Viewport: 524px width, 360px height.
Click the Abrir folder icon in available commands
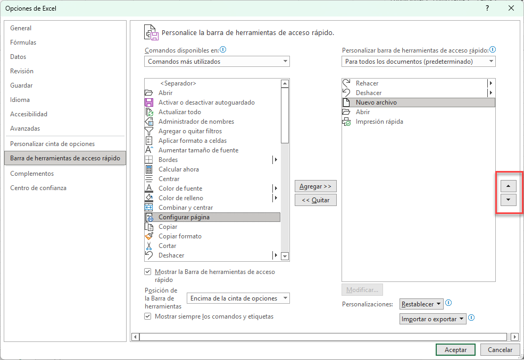149,93
